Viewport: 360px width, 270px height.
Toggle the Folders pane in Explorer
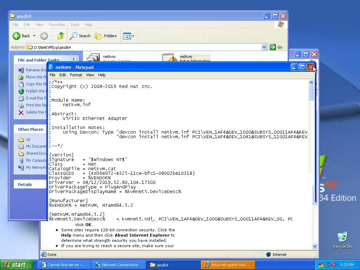tap(106, 36)
